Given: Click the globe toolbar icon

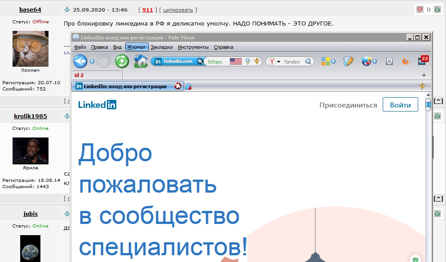Looking at the screenshot, I should coord(367,61).
